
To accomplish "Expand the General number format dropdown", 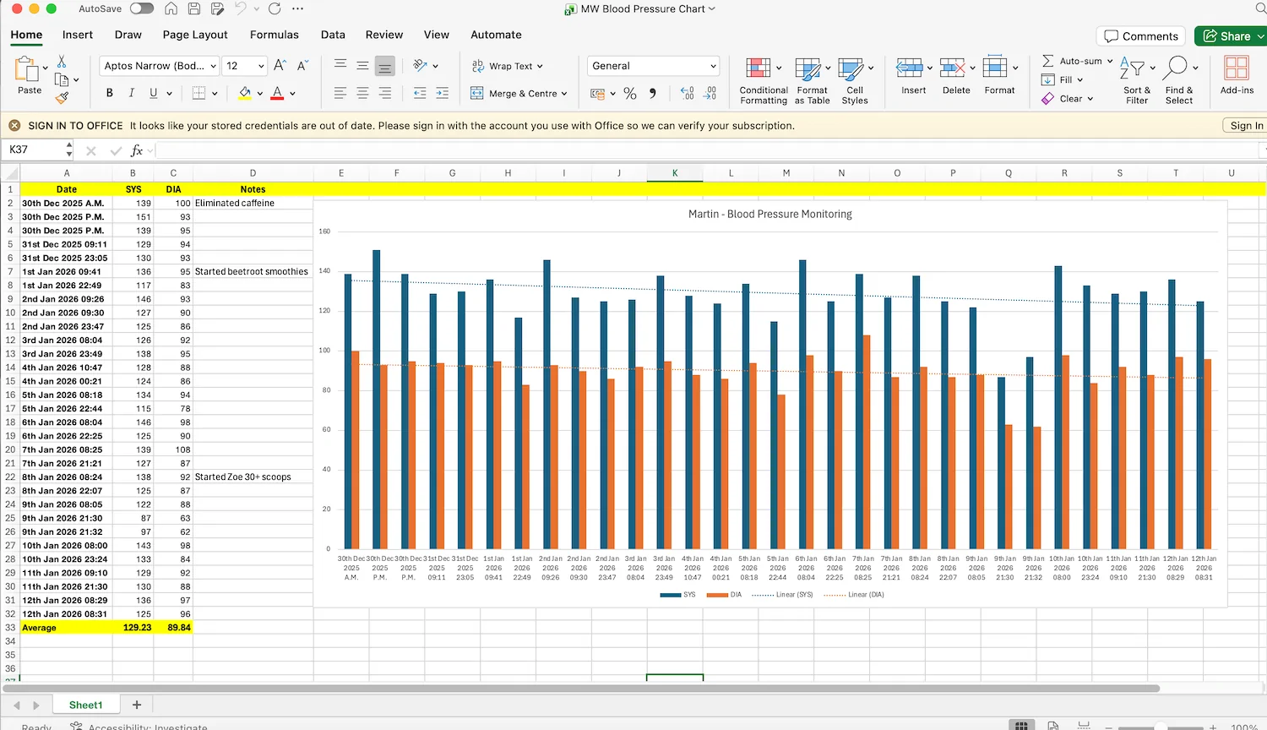I will pos(713,66).
